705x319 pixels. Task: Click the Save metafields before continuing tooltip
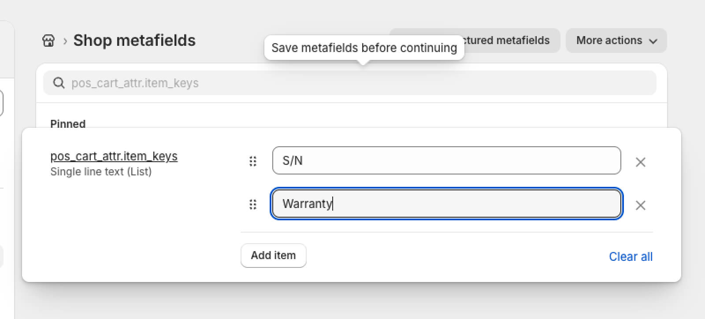(x=364, y=48)
